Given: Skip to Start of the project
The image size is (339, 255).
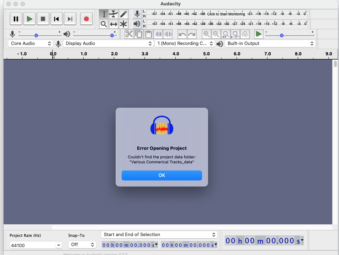Looking at the screenshot, I should point(57,19).
